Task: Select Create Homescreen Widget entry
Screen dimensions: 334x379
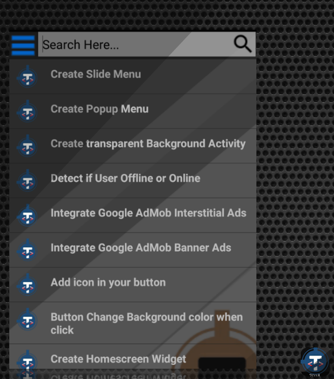Action: (x=133, y=357)
